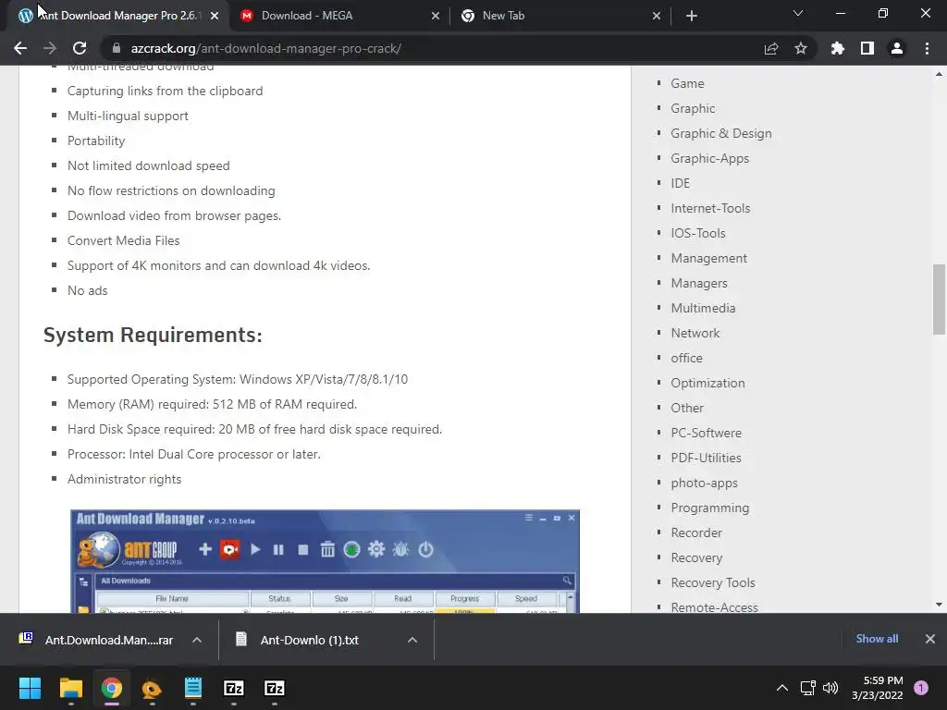Click the Chrome taskbar icon
This screenshot has width=947, height=710.
[112, 688]
